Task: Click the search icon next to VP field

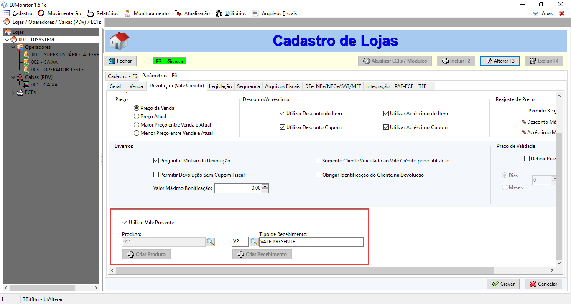Action: pyautogui.click(x=254, y=242)
